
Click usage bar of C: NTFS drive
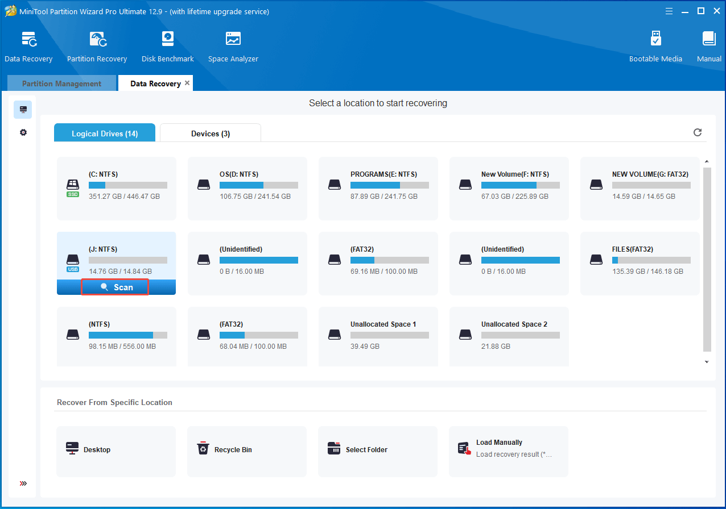pos(128,185)
